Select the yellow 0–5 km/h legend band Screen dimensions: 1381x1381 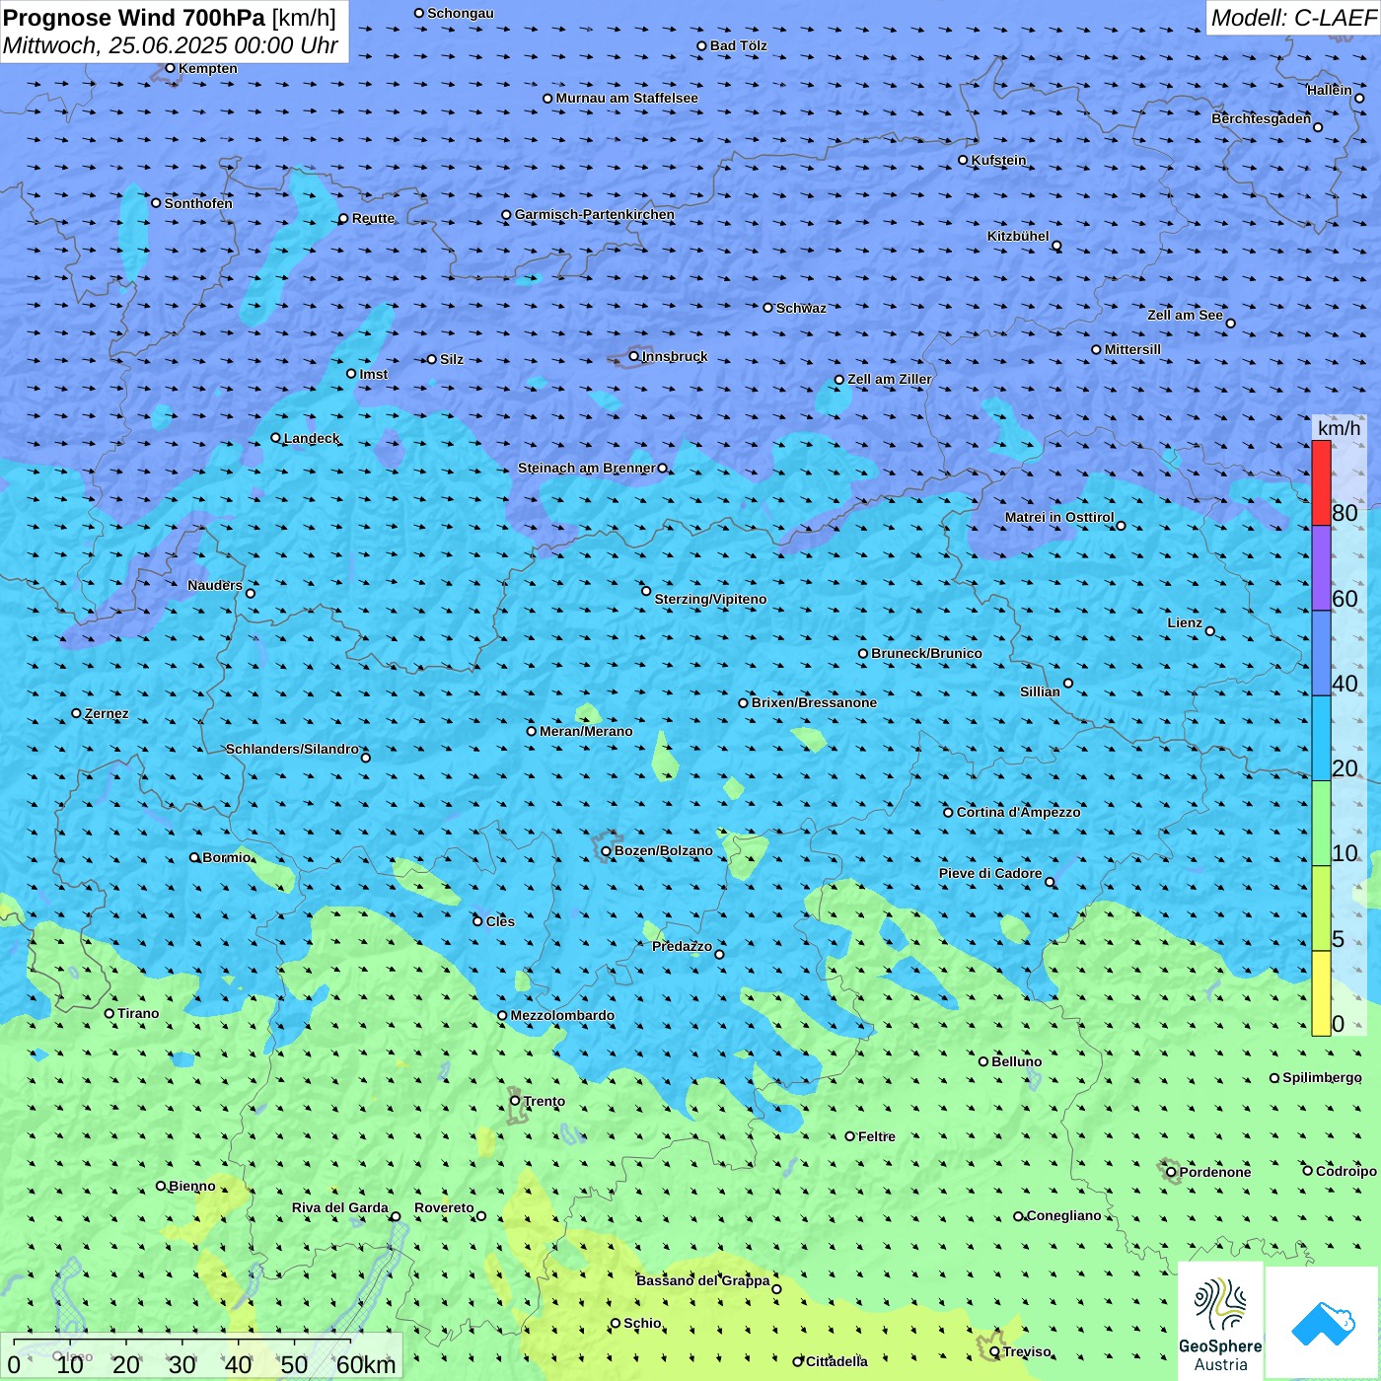tap(1321, 993)
